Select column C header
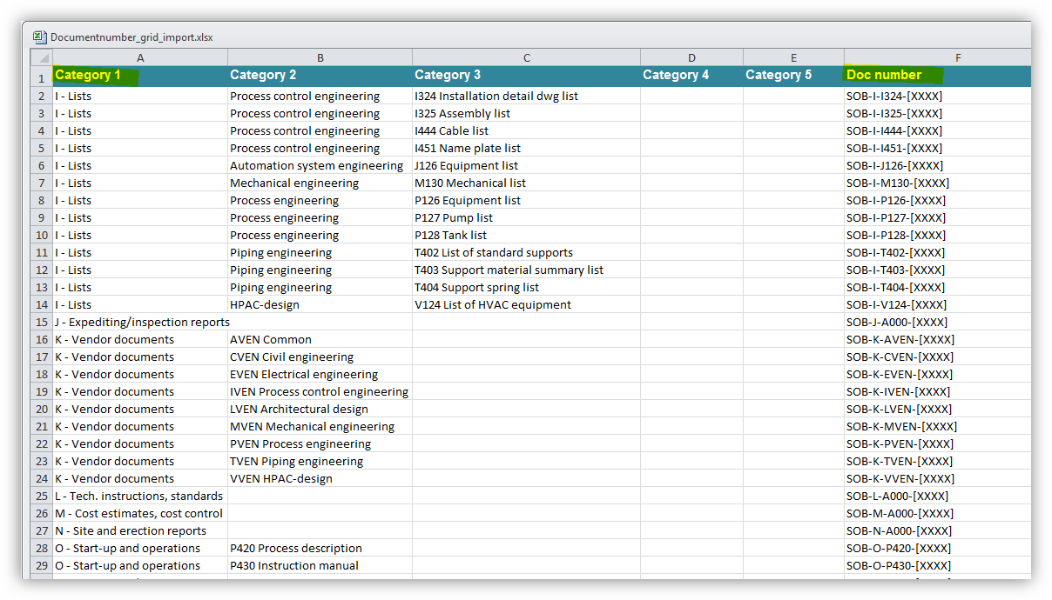Image resolution: width=1052 pixels, height=600 pixels. [526, 57]
